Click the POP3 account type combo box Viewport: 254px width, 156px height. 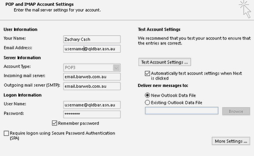coord(92,67)
